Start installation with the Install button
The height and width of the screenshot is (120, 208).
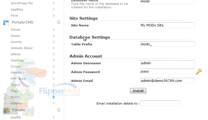(x=138, y=91)
